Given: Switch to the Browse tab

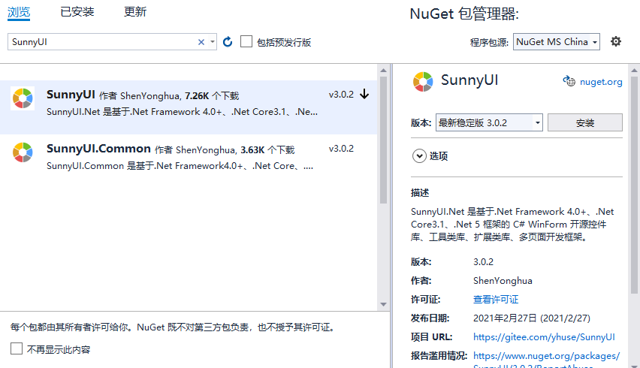Looking at the screenshot, I should tap(19, 12).
